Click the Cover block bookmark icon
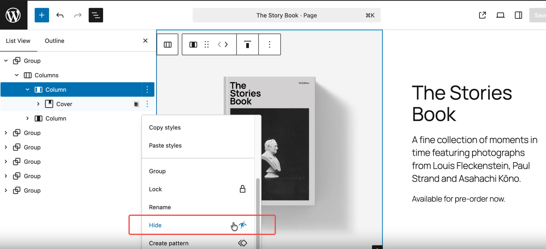 49,104
